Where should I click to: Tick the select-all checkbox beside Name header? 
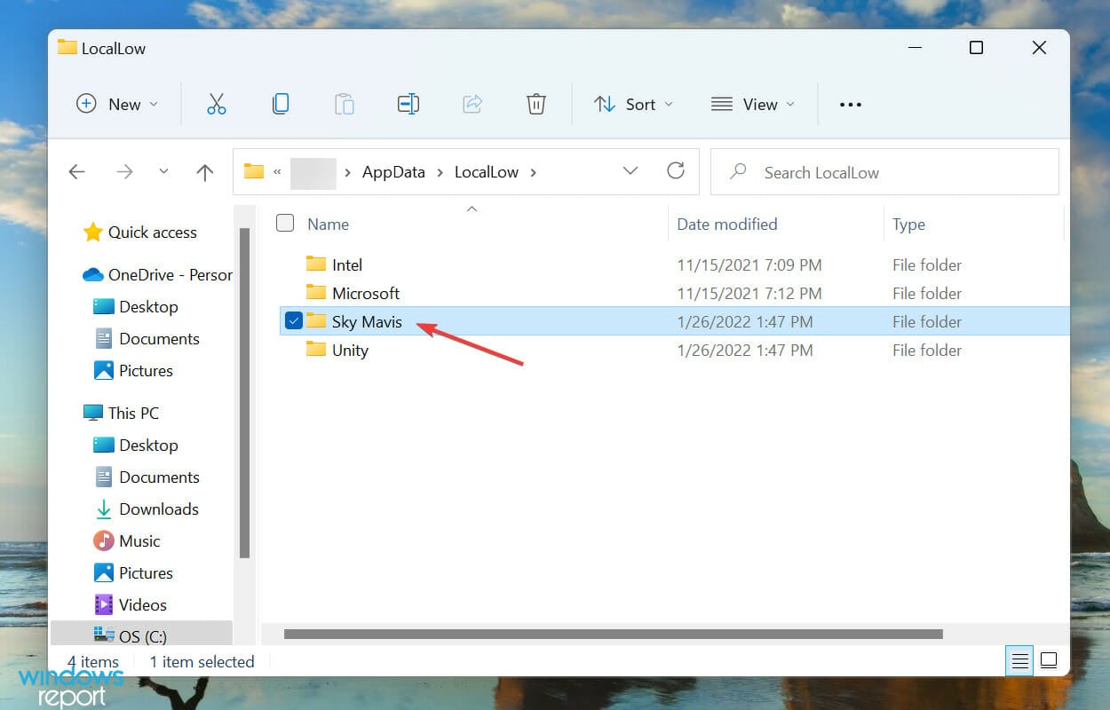[285, 224]
